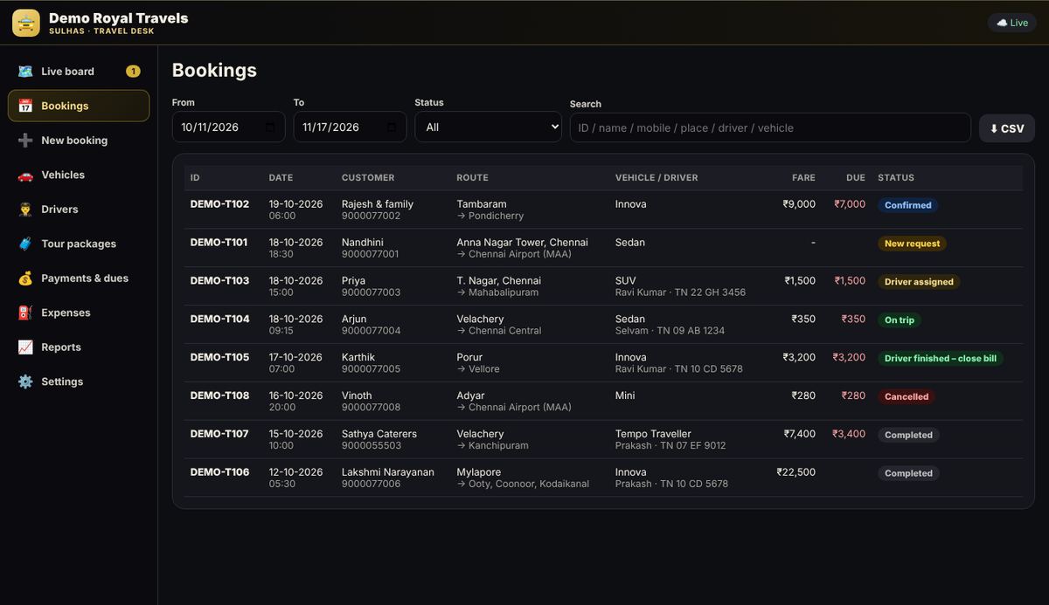1049x605 pixels.
Task: Click the Settings gear icon
Action: pyautogui.click(x=25, y=382)
